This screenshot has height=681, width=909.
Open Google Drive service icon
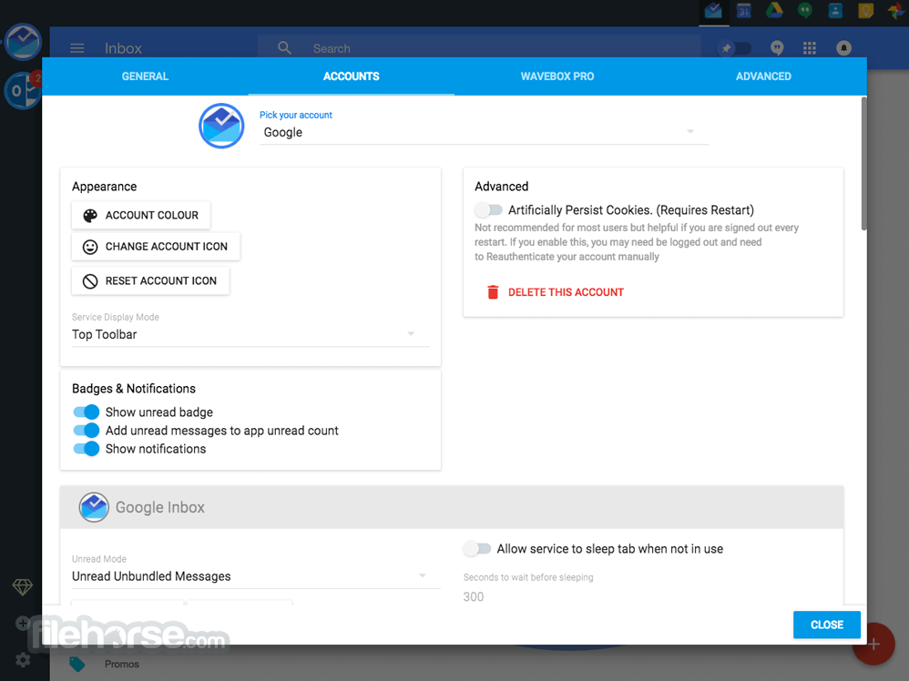774,10
